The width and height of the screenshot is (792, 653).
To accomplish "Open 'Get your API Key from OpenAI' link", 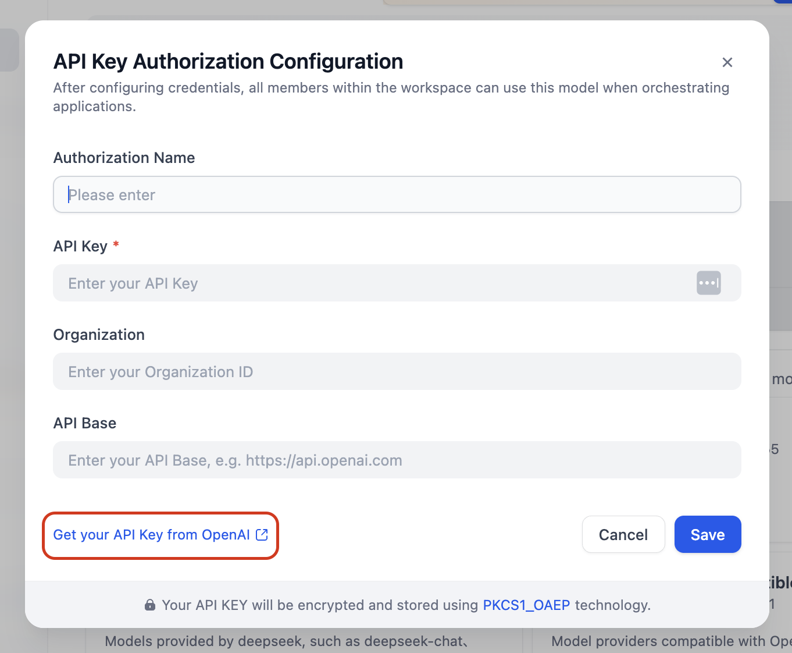I will 151,535.
